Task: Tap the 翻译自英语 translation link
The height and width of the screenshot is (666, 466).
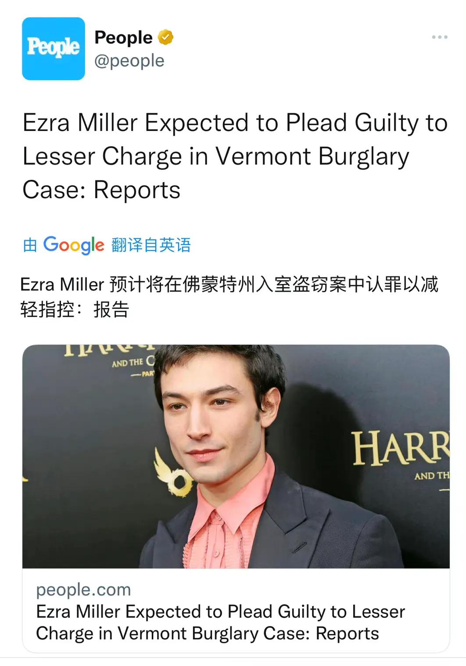Action: [151, 245]
